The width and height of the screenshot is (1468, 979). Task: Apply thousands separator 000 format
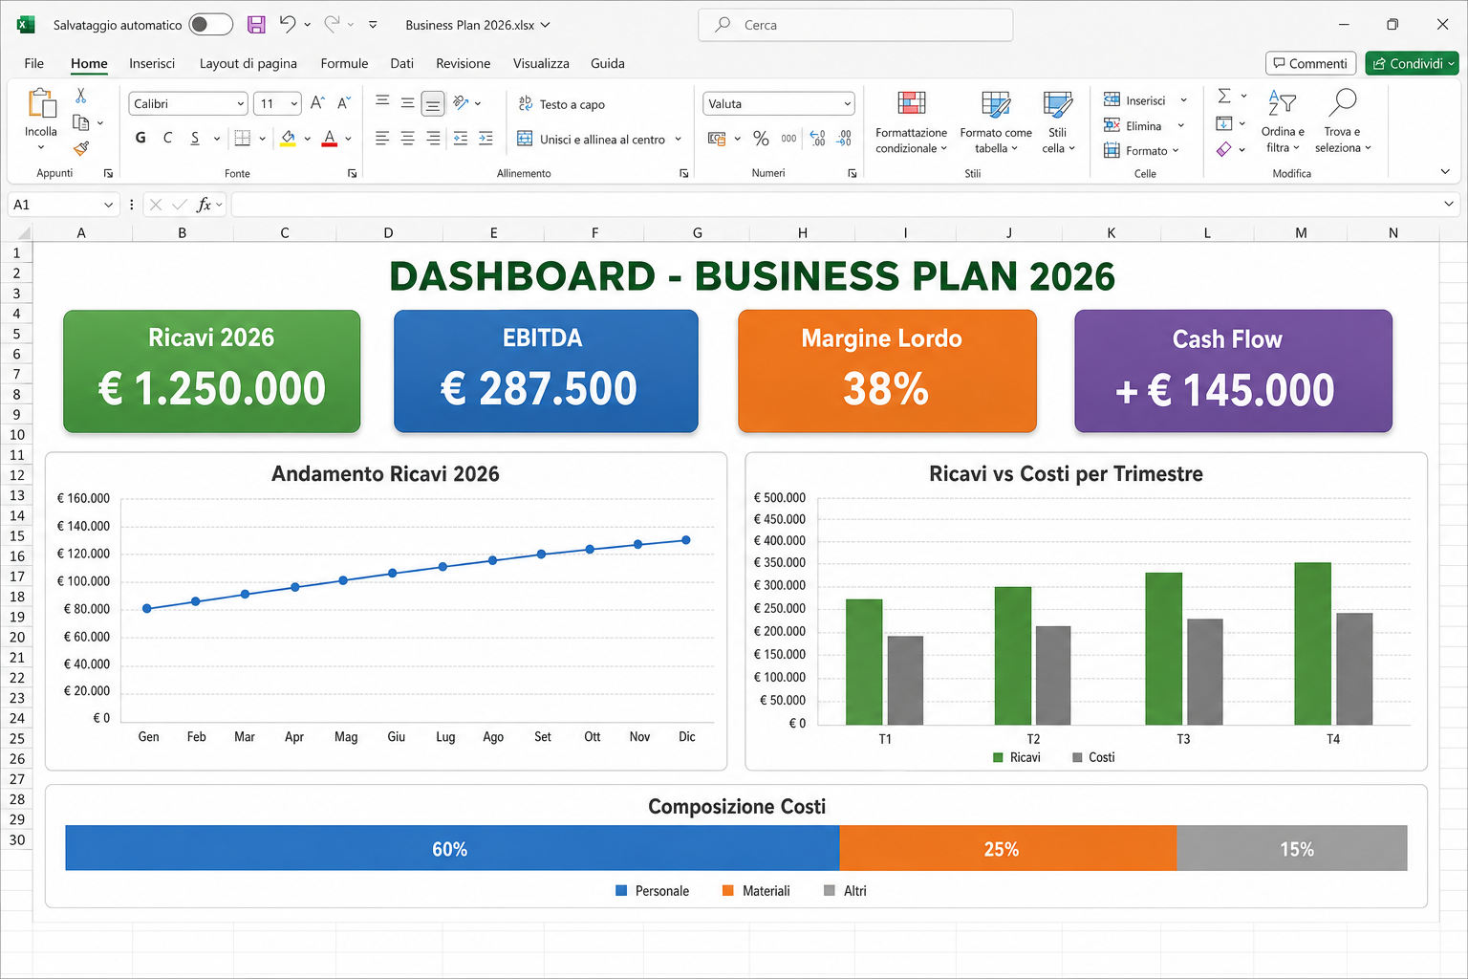coord(788,139)
